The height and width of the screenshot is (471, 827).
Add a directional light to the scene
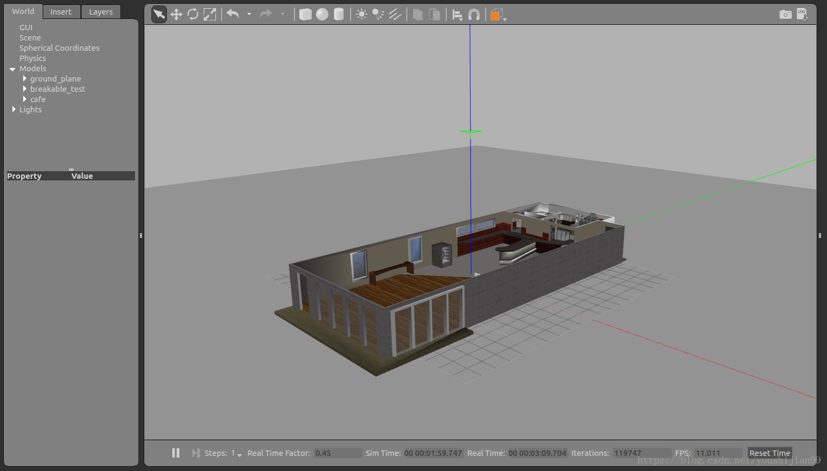click(395, 15)
